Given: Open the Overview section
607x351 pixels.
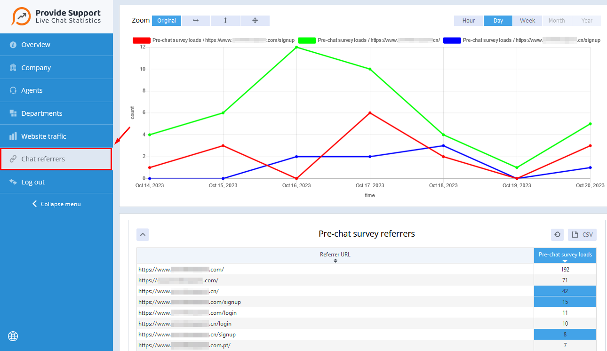Looking at the screenshot, I should point(34,44).
